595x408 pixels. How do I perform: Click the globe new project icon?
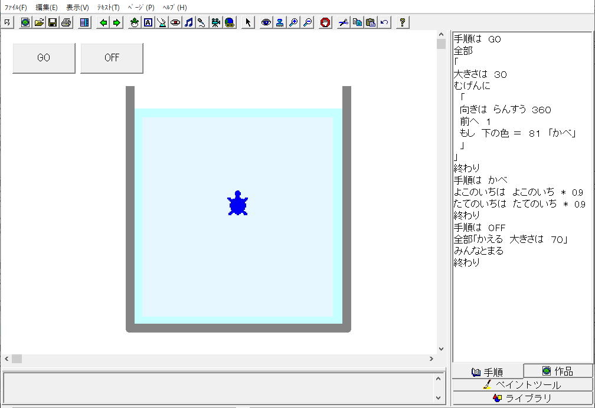pyautogui.click(x=25, y=22)
